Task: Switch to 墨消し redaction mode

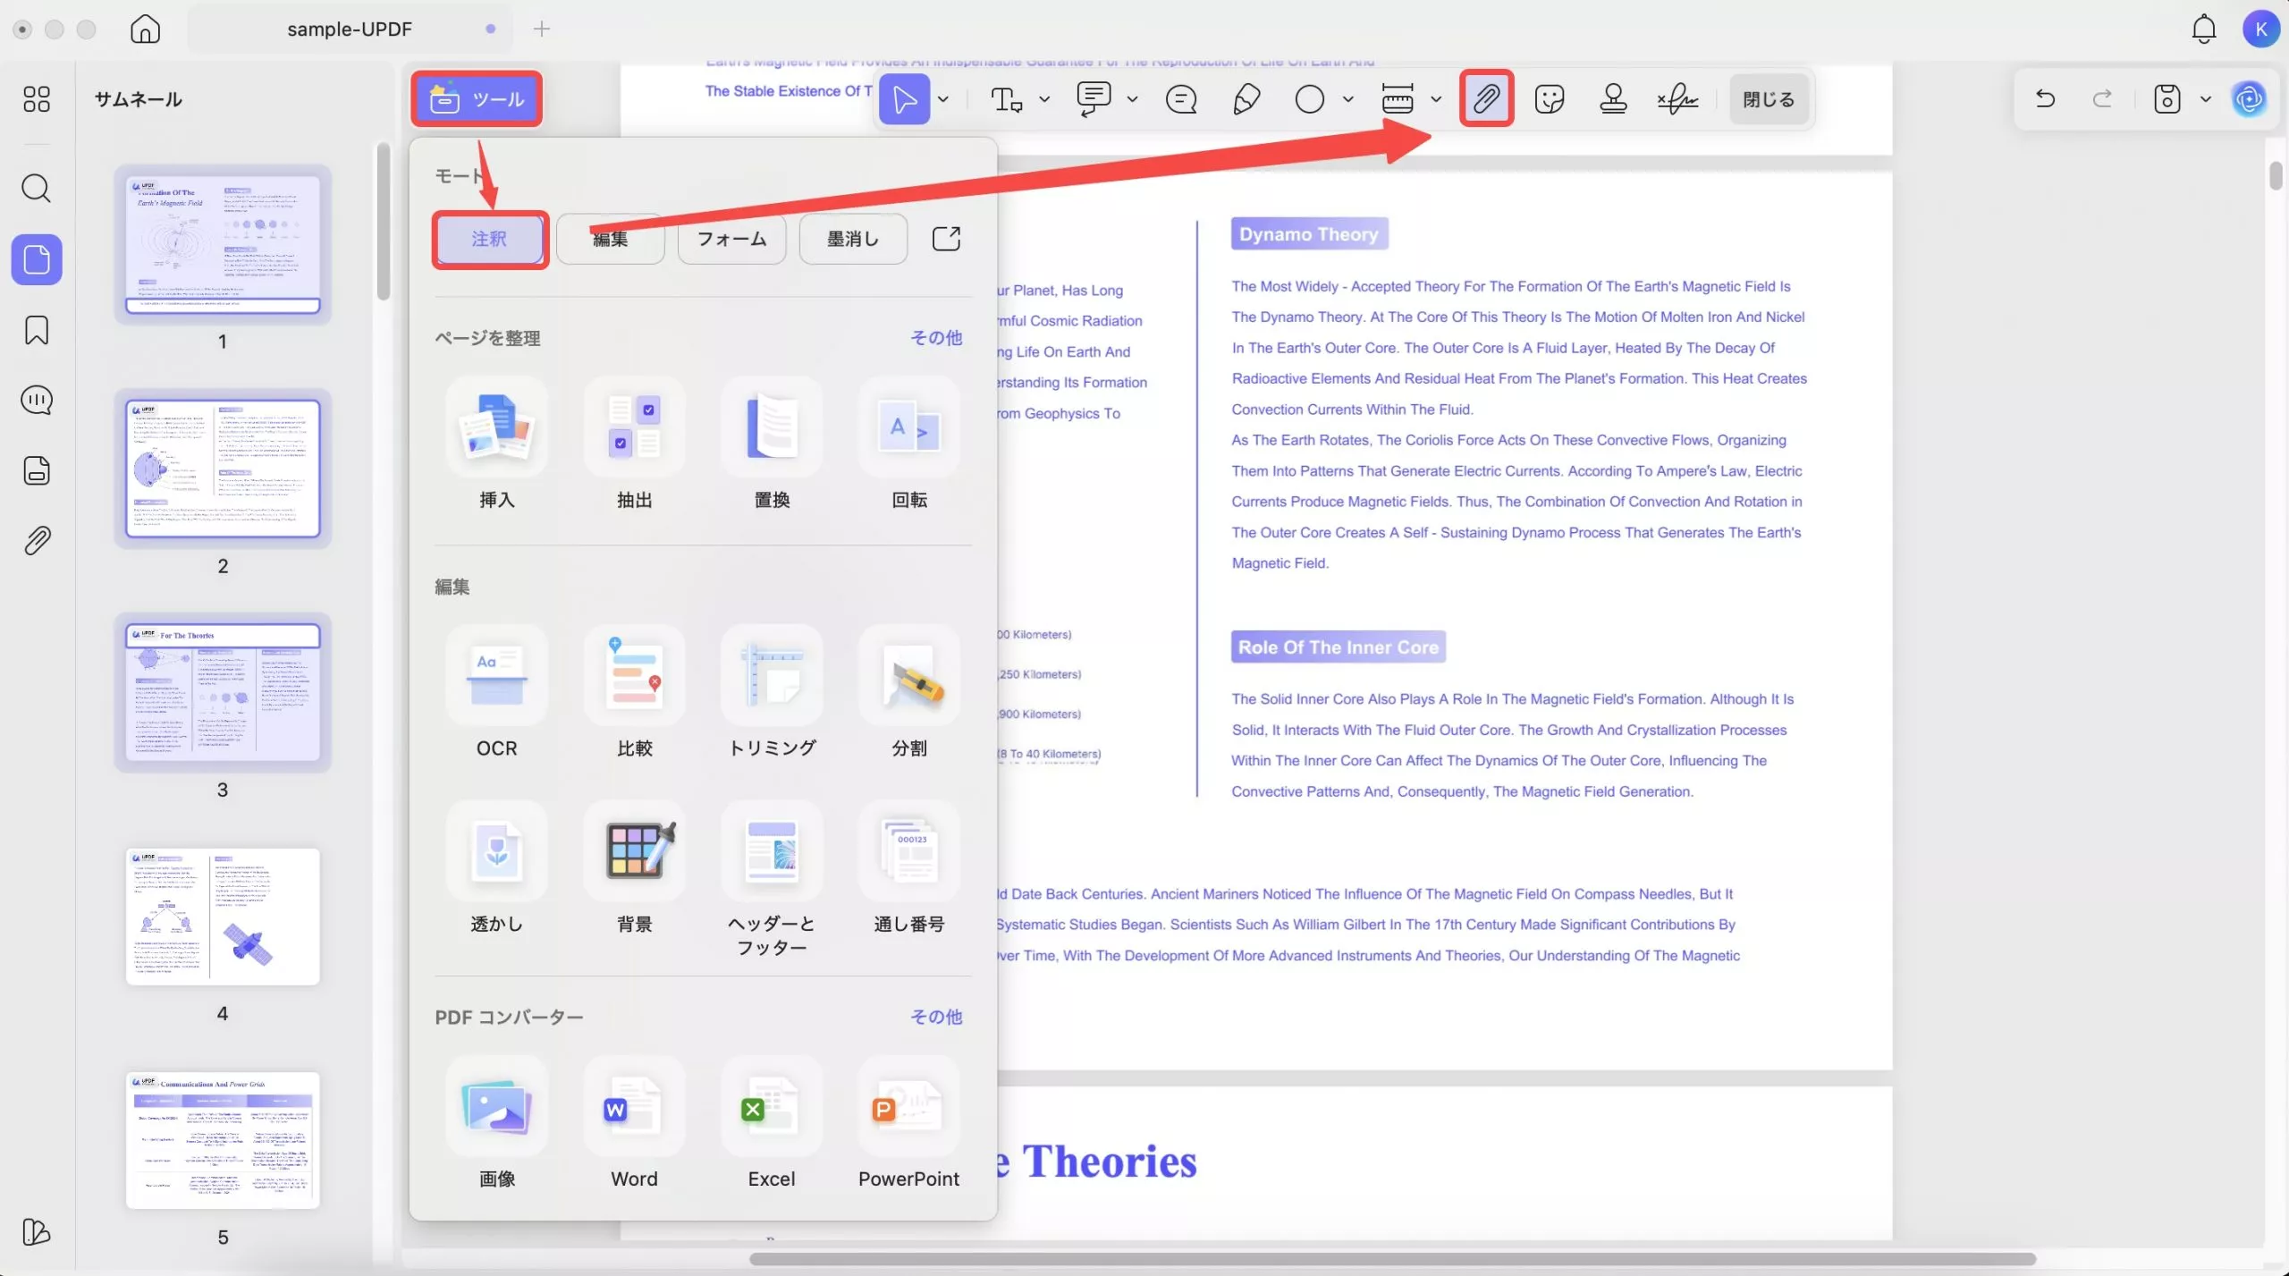Action: coord(852,239)
